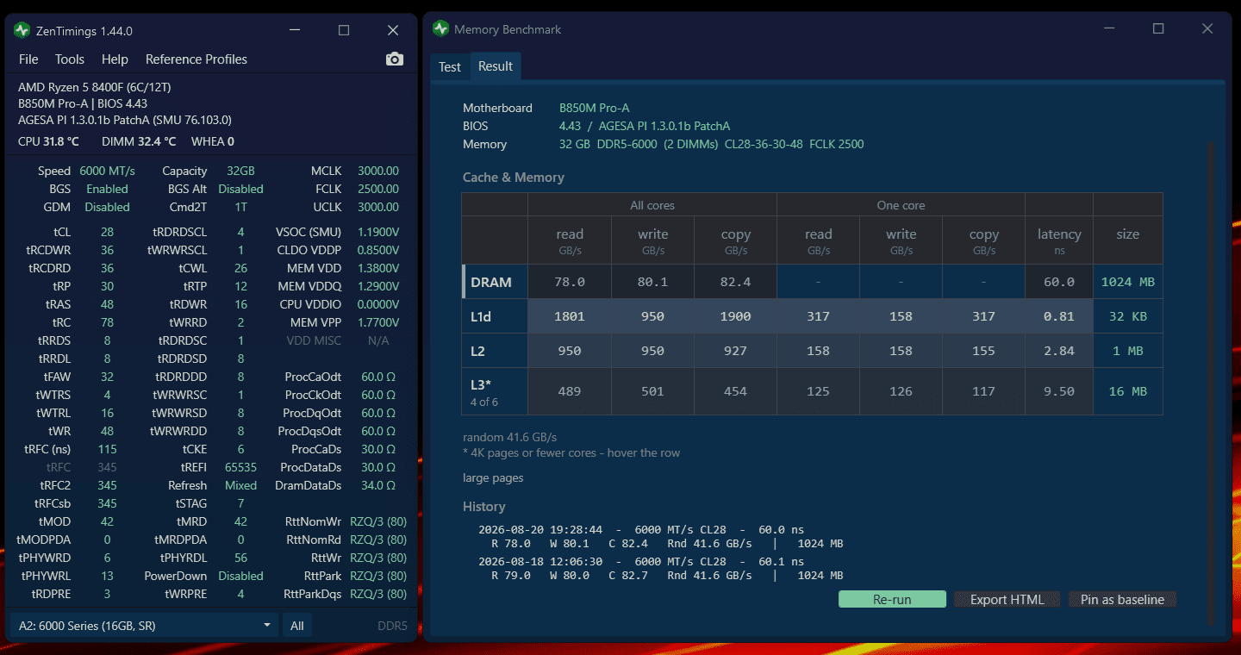The width and height of the screenshot is (1241, 655).
Task: Open the Tools menu
Action: pyautogui.click(x=70, y=59)
